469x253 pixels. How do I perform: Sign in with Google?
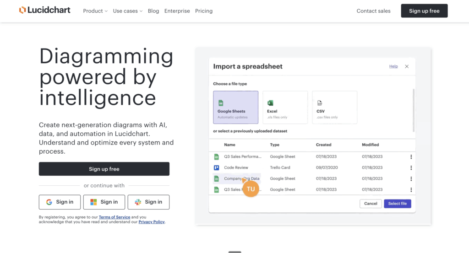(x=60, y=202)
